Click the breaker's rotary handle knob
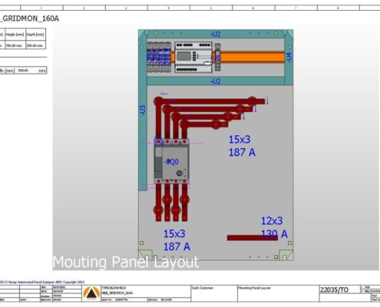Viewport: 380px width, 307px height. point(180,173)
